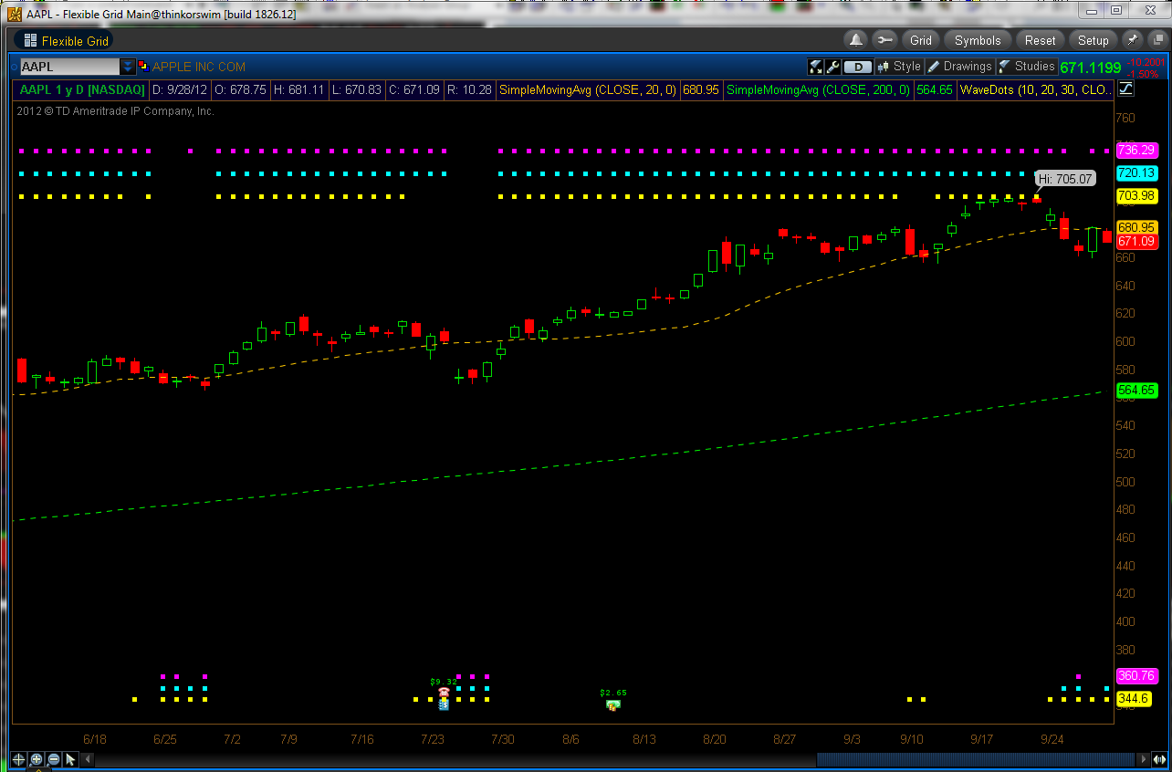The image size is (1172, 772).
Task: Open the Studies dropdown menu
Action: 1027,67
